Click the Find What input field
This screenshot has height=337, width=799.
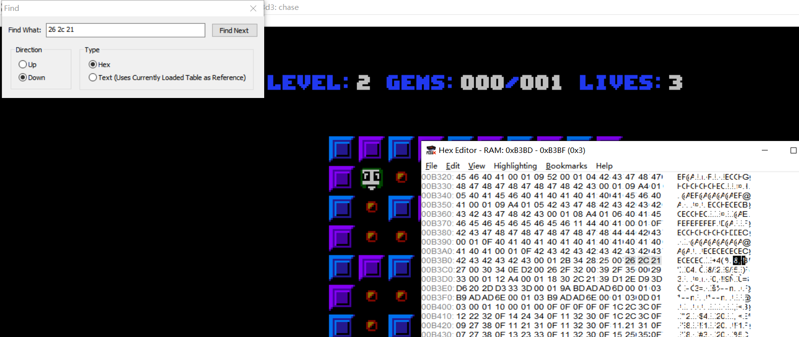pos(125,30)
